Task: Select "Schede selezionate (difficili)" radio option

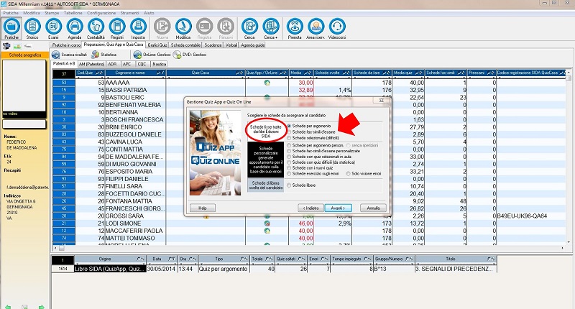Action: pos(288,138)
